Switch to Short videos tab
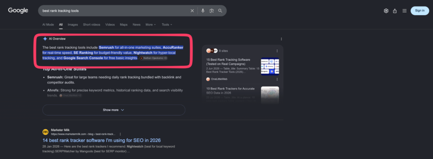Viewport: 433px width, 159px height. click(x=92, y=24)
